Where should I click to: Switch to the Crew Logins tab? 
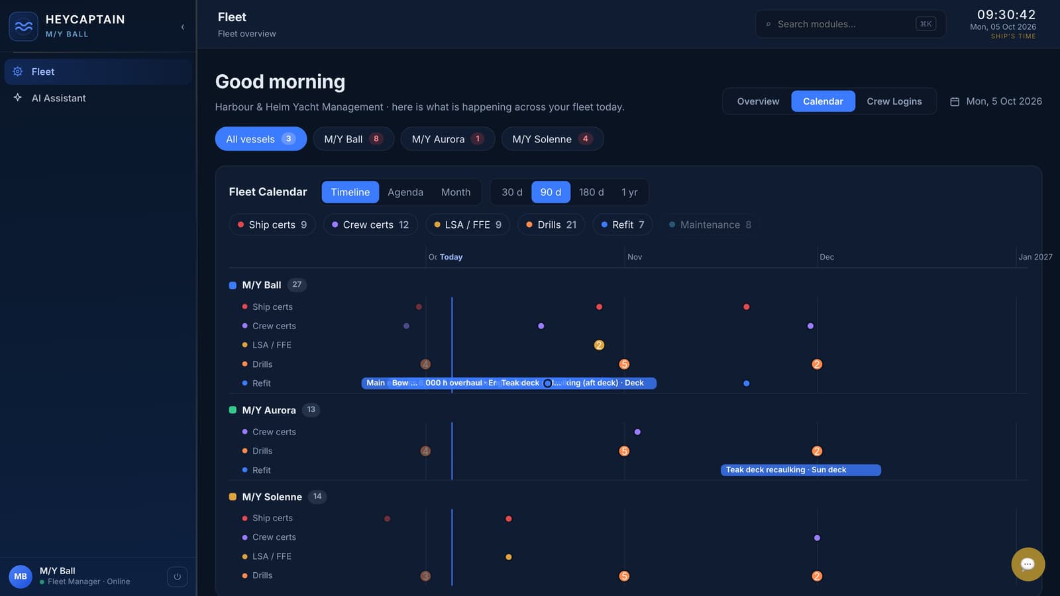coord(894,101)
